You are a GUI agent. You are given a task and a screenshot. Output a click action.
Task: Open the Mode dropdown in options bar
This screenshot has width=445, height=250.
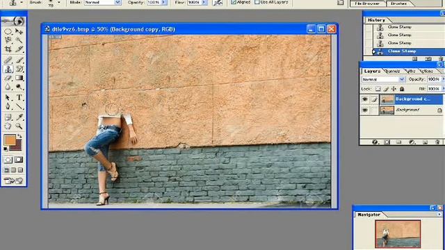pyautogui.click(x=118, y=2)
